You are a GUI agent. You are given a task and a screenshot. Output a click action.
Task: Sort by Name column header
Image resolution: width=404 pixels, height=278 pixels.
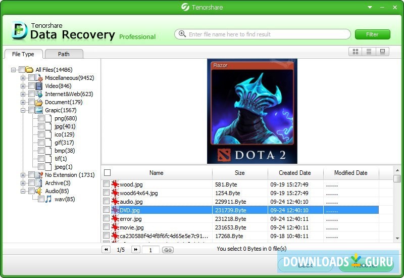(157, 173)
